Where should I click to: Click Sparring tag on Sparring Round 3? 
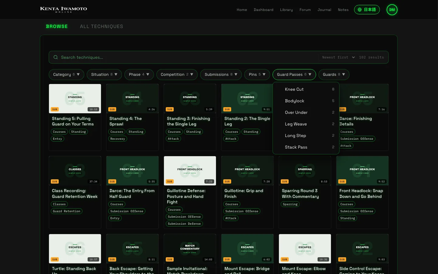(290, 204)
